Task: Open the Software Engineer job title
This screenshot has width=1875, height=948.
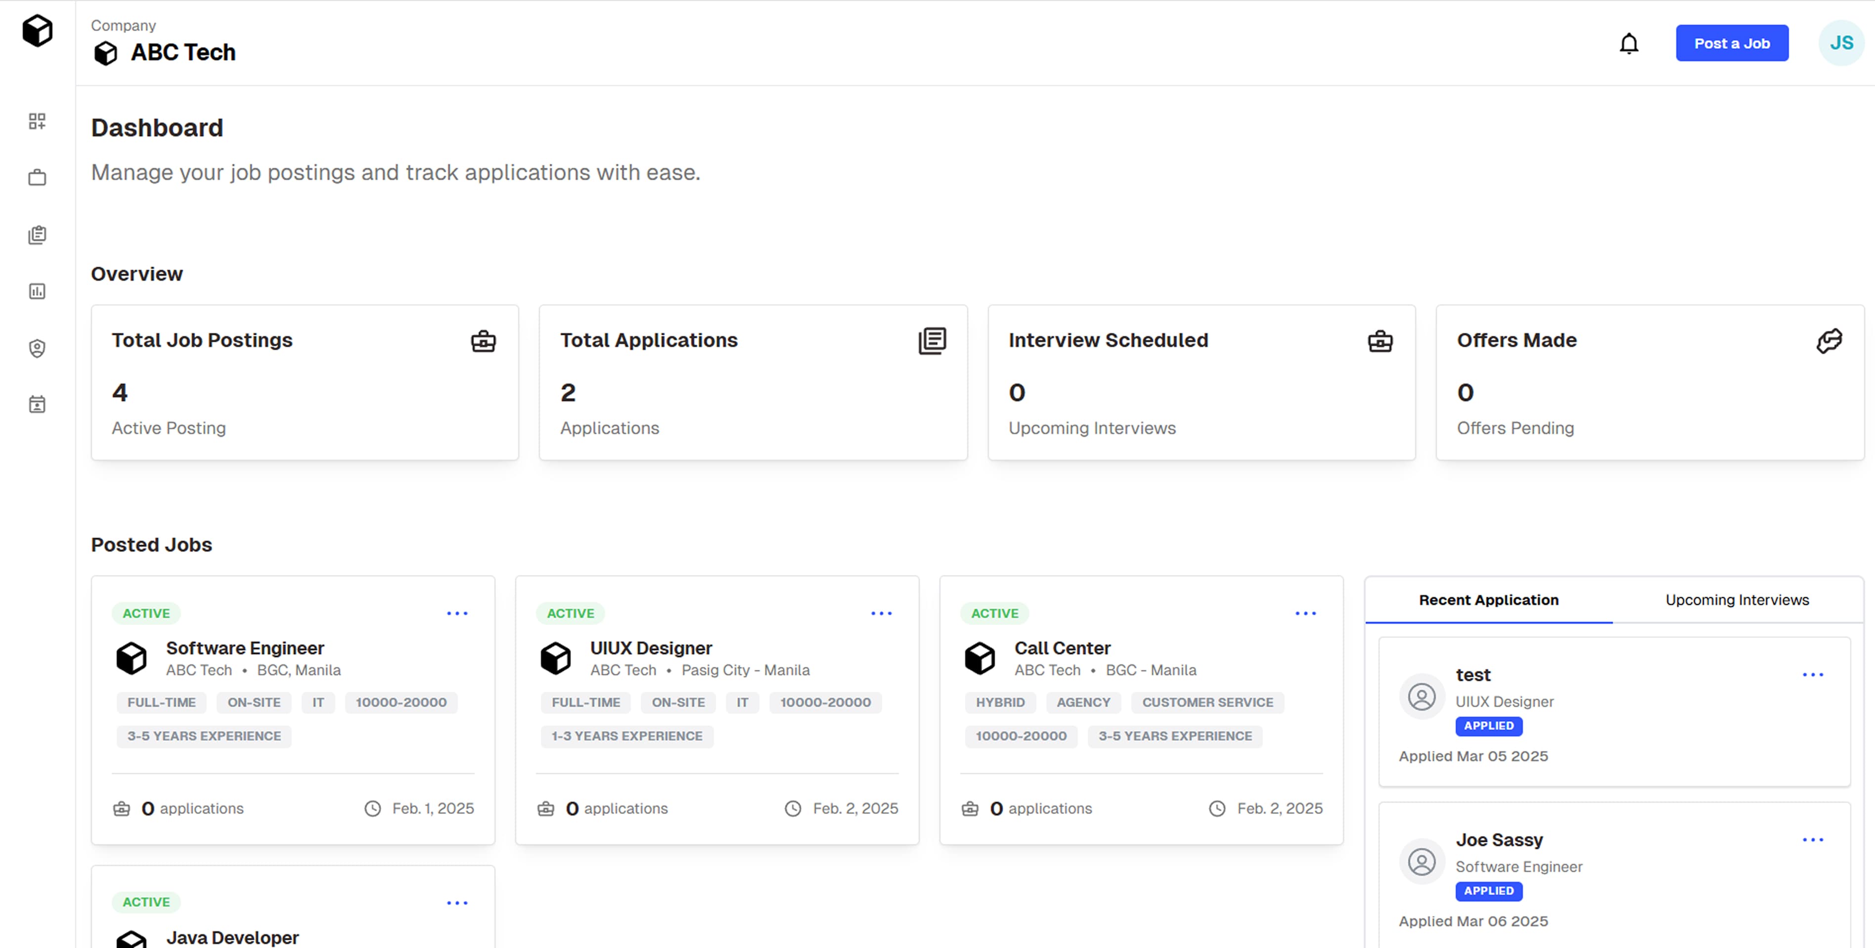Action: click(x=245, y=647)
